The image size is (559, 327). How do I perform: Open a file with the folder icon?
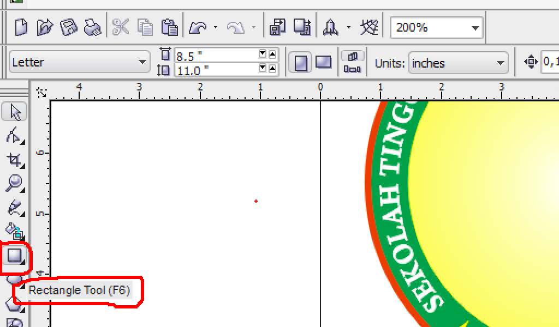(45, 27)
